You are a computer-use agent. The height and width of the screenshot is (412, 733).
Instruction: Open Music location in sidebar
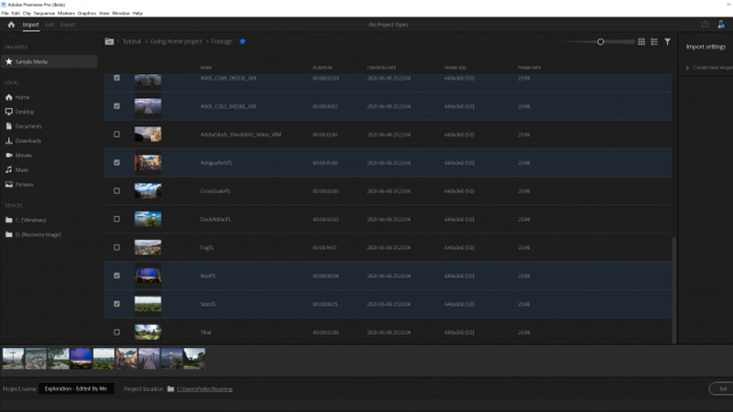22,170
